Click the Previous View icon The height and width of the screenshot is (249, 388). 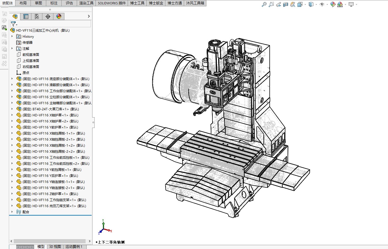(x=278, y=4)
